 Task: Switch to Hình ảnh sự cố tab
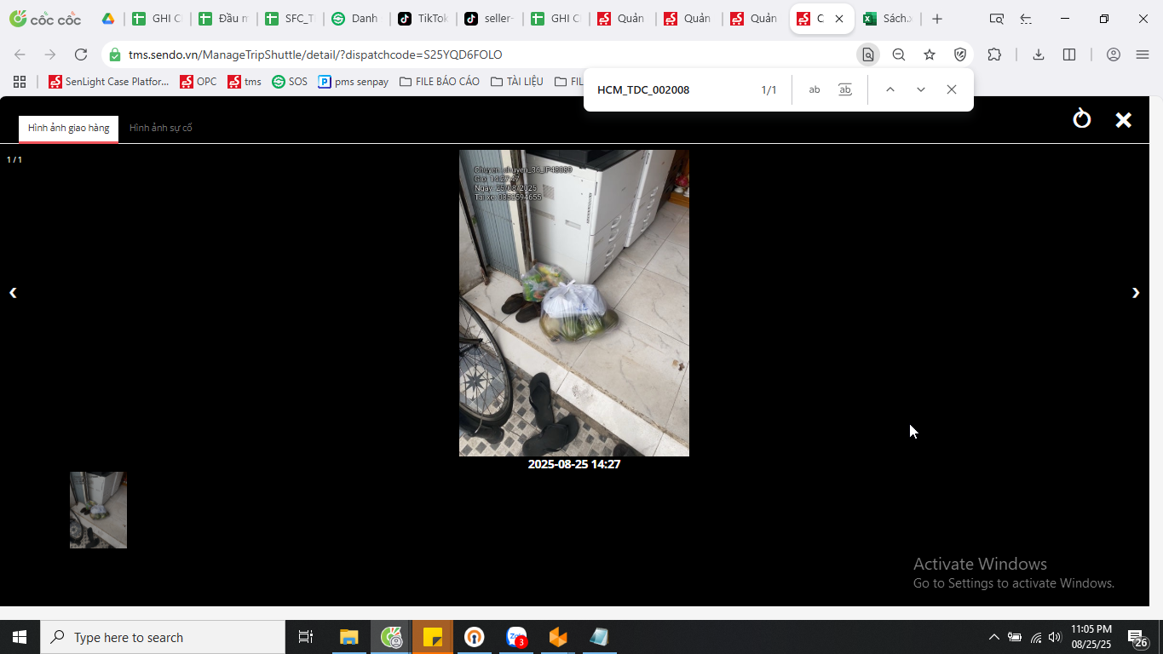point(161,128)
